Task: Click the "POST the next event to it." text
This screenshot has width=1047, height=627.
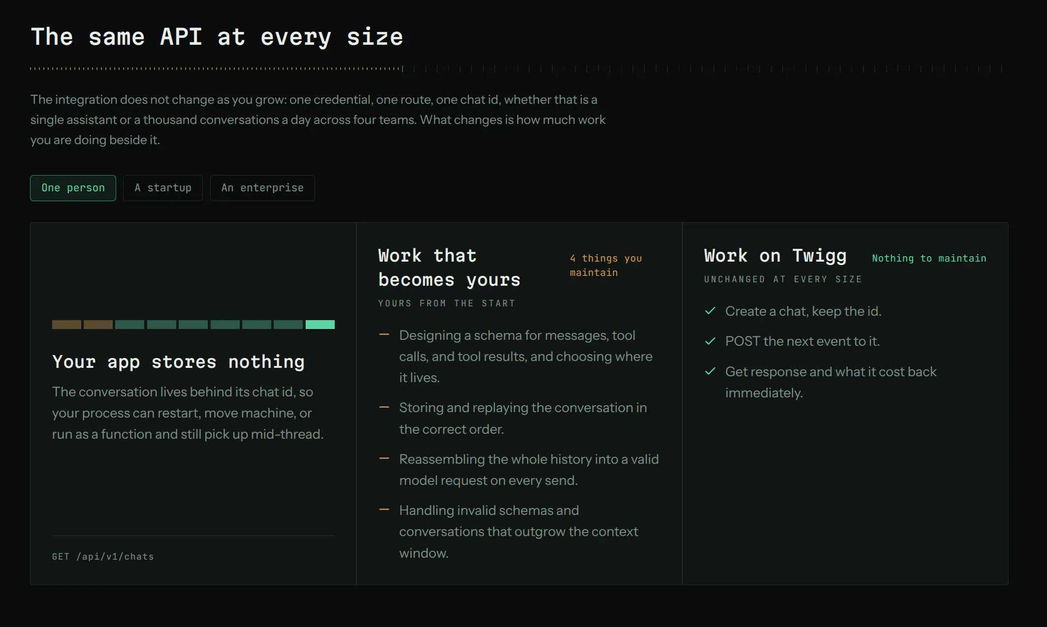Action: pos(802,341)
